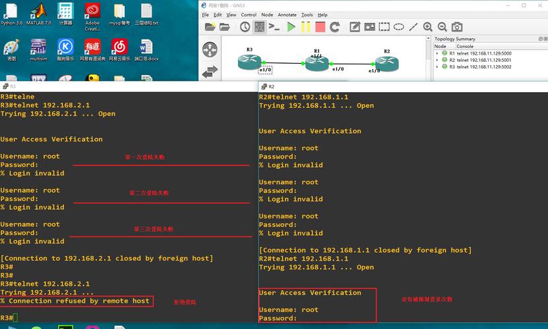The image size is (548, 329).
Task: Toggle show interface labels button
Action: tap(259, 27)
